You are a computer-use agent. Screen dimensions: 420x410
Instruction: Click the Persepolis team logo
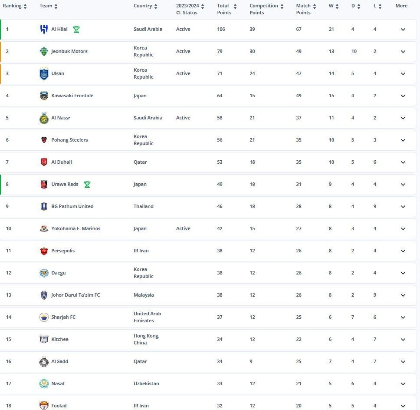pos(44,251)
